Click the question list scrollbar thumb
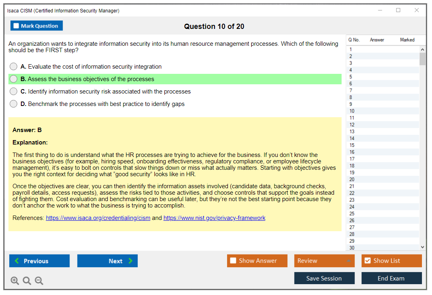The width and height of the screenshot is (432, 295). coord(422,58)
